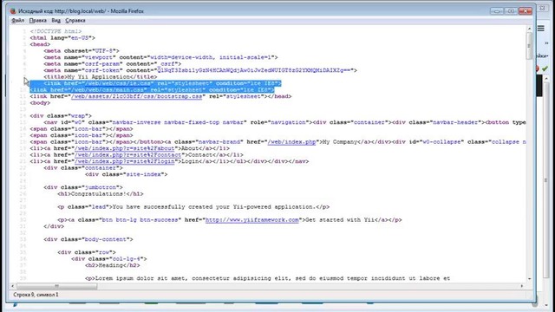Click the status text 'Строка 9, символ 1'

click(x=36, y=295)
